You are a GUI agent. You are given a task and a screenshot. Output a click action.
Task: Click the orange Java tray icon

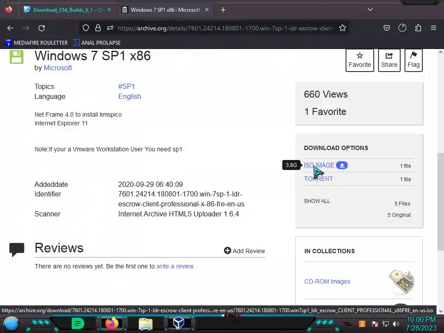point(362,323)
